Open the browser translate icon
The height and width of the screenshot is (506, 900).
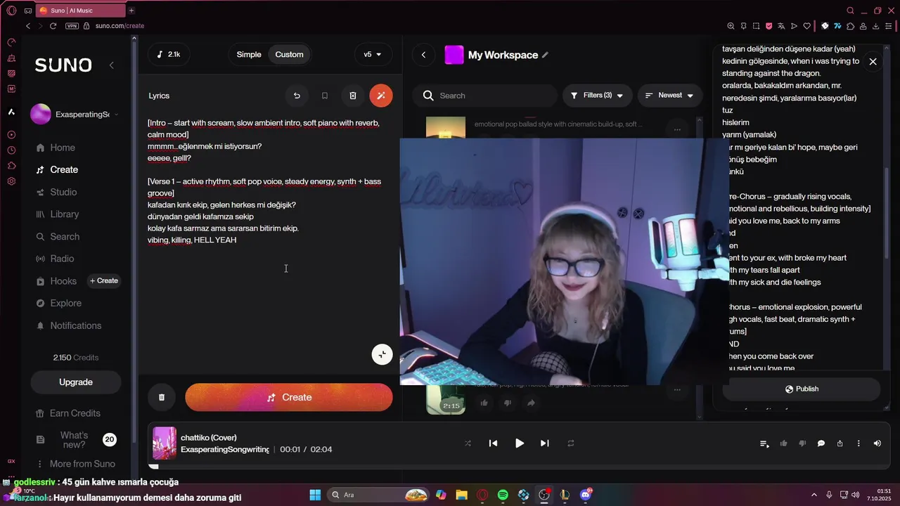click(x=781, y=26)
